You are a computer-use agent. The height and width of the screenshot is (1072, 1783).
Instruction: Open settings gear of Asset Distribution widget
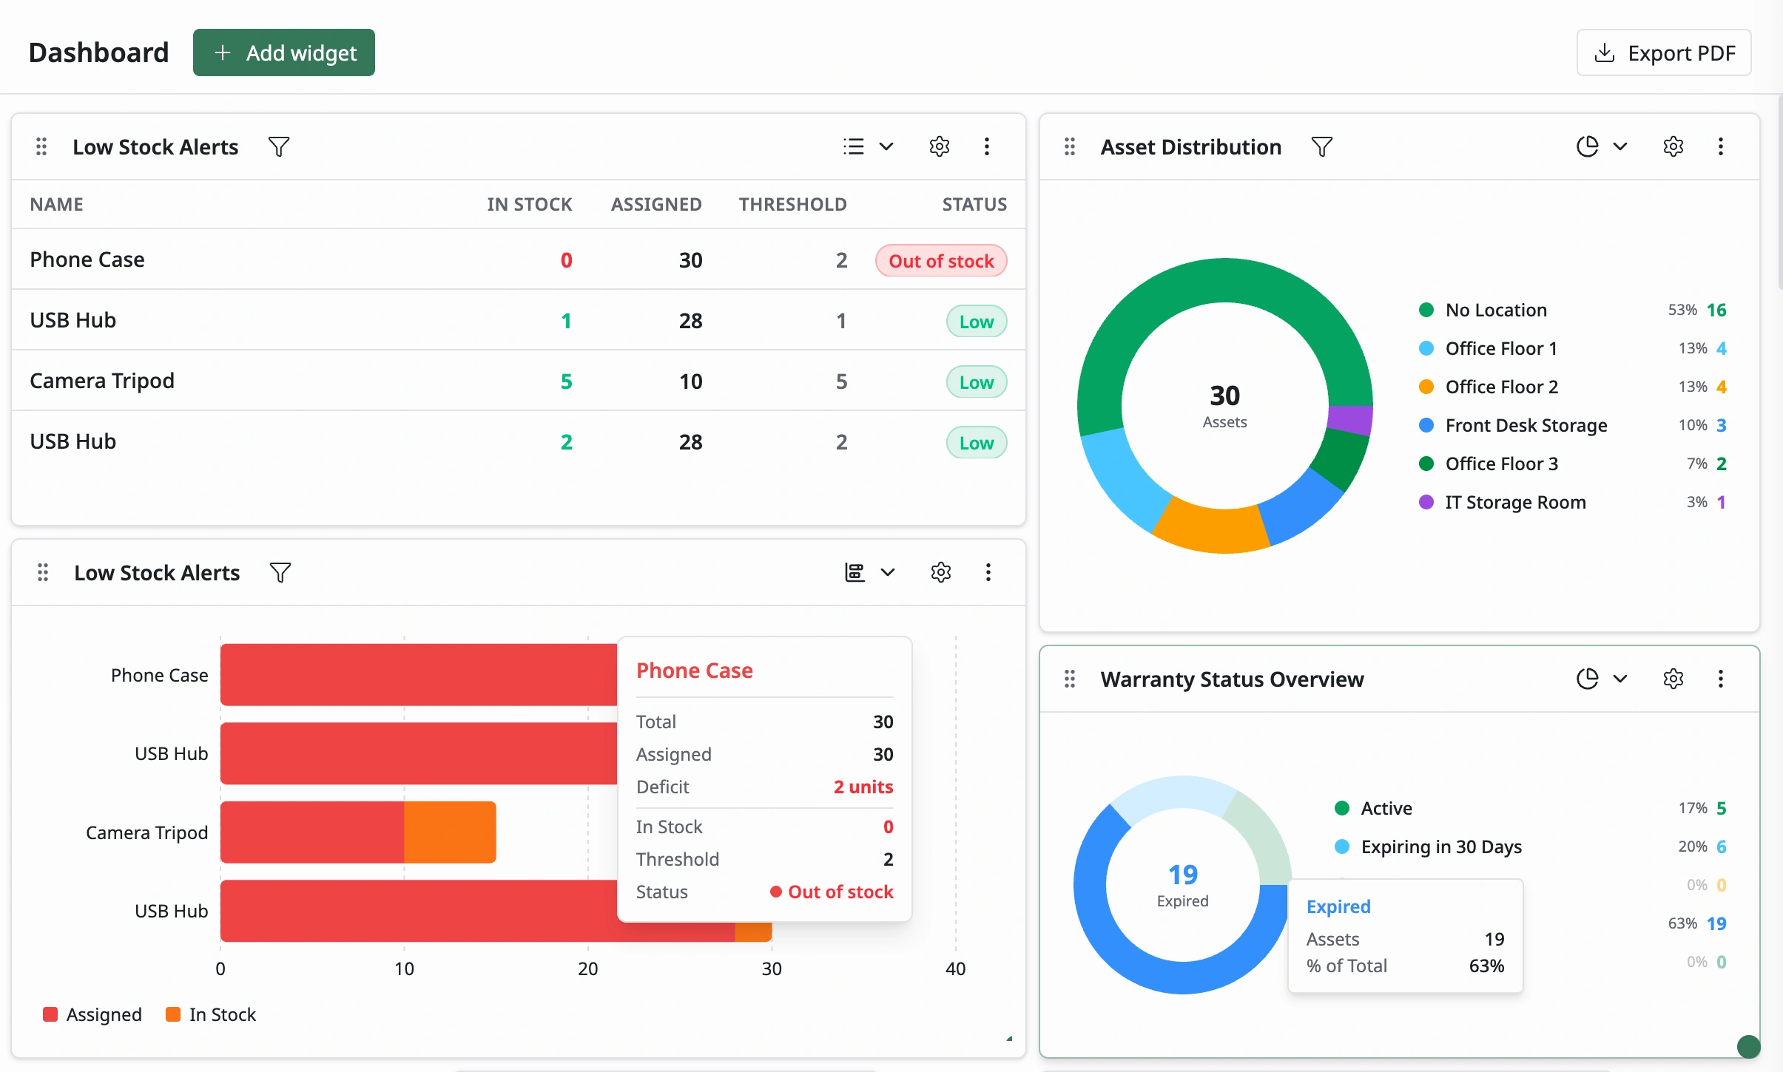click(1674, 146)
